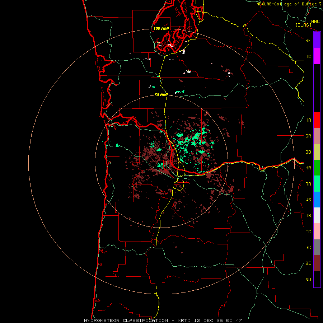Viewport: 323px width, 323px height.
Task: Click the purple RF legend color swatch
Action: click(x=317, y=40)
